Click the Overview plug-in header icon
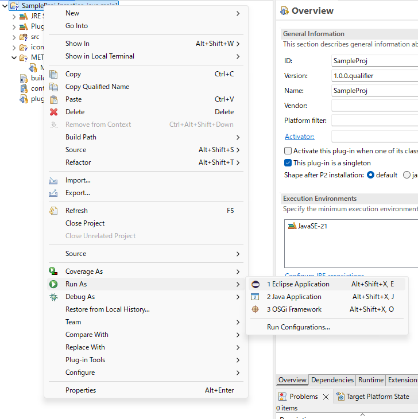 click(x=284, y=11)
